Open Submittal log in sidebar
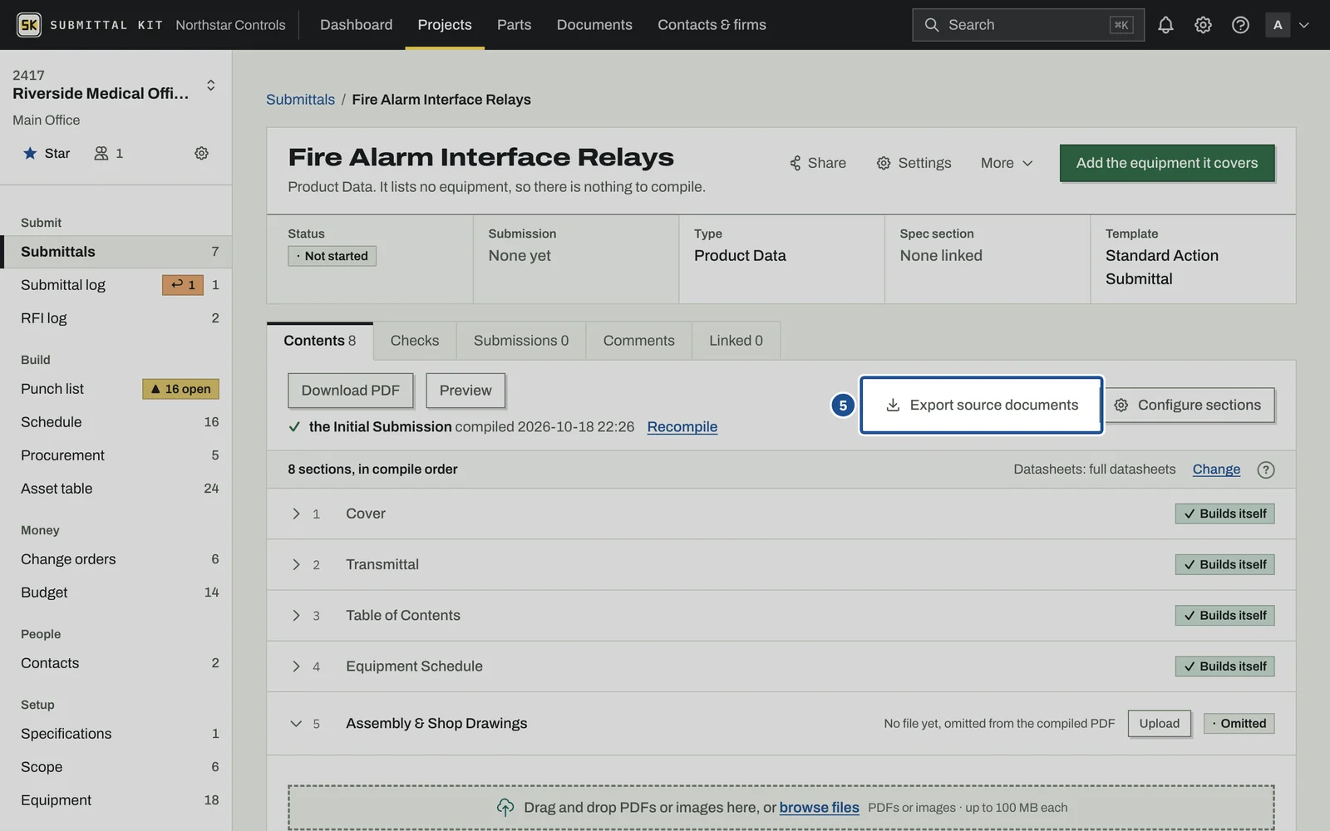The image size is (1330, 831). tap(116, 285)
